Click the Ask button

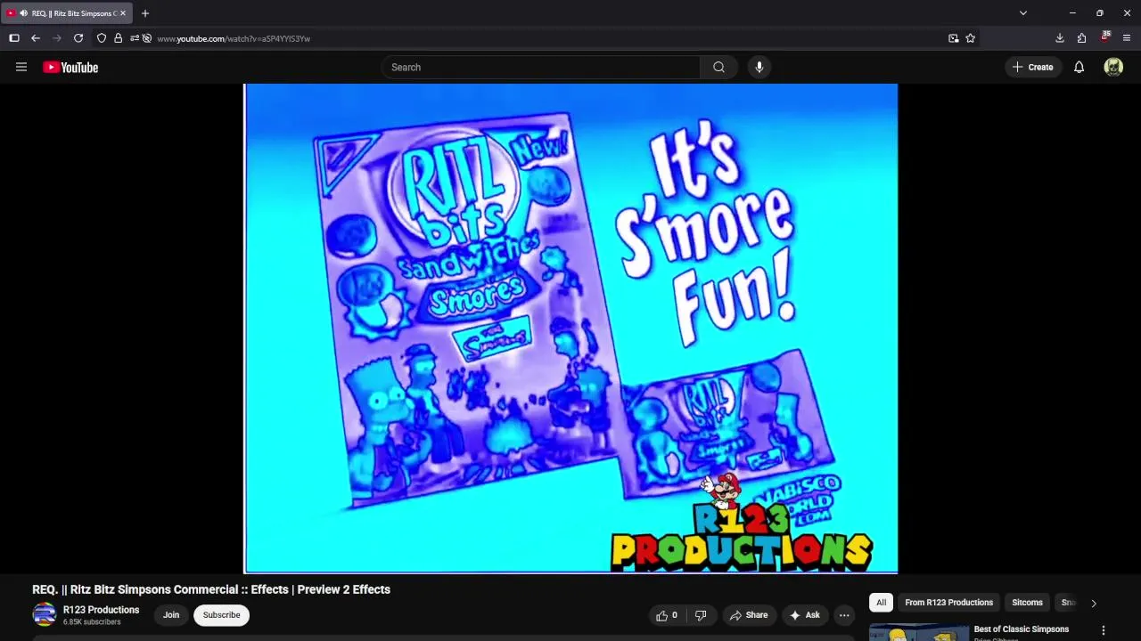tap(804, 615)
